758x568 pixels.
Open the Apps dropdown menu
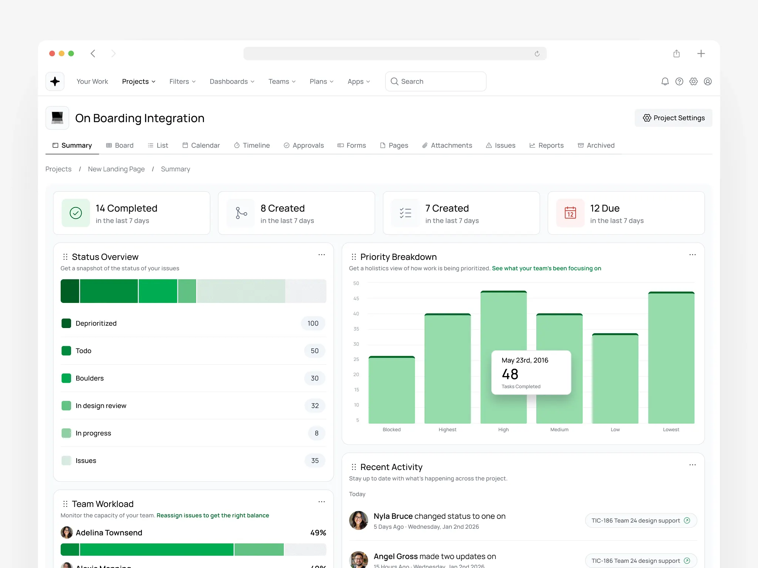358,81
